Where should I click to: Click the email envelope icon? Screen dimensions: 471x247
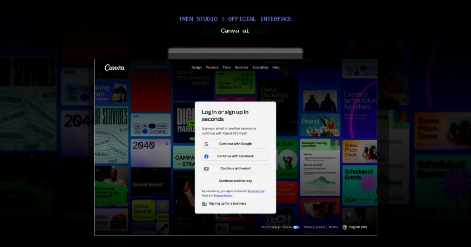coord(207,169)
